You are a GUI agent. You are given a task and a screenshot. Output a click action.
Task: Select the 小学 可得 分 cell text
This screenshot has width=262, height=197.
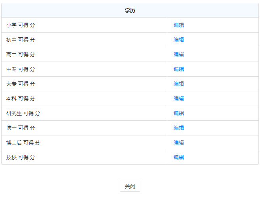(x=21, y=25)
